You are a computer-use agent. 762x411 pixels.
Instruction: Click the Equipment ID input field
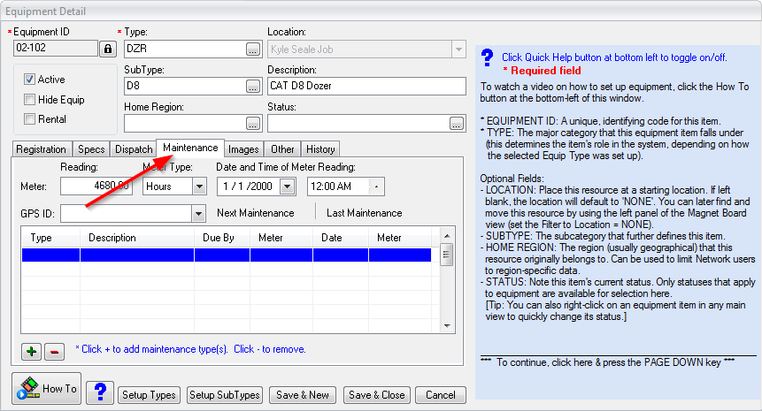click(56, 48)
